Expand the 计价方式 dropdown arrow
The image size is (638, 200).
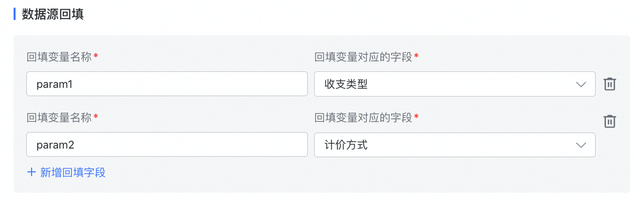point(581,145)
